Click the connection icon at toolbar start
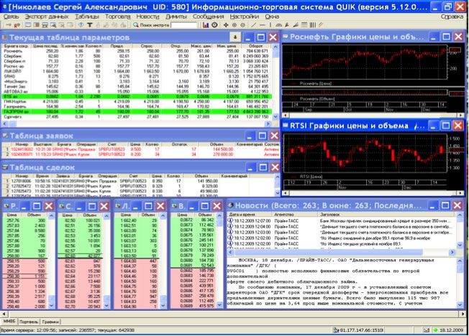Image resolution: width=469 pixels, height=336 pixels. pyautogui.click(x=6, y=24)
